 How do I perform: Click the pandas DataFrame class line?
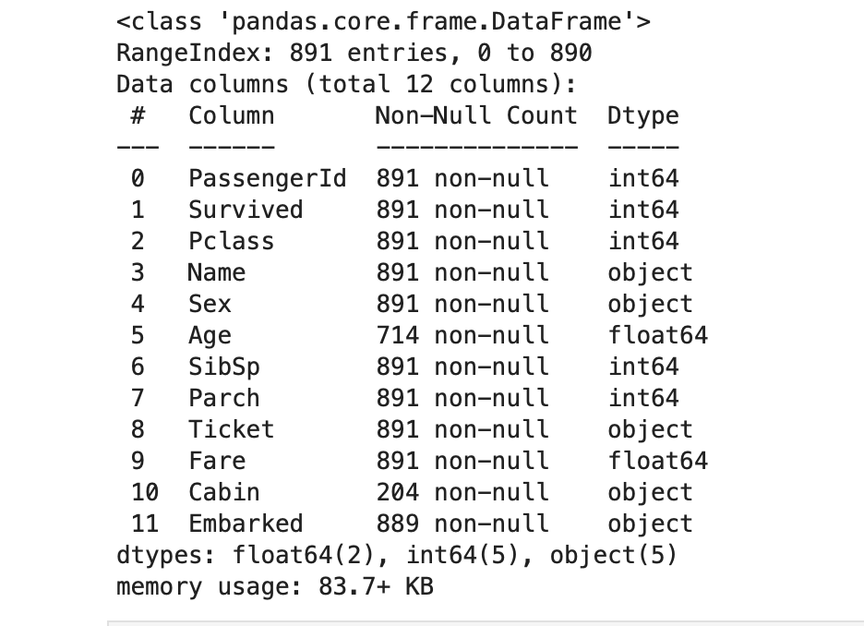point(383,21)
